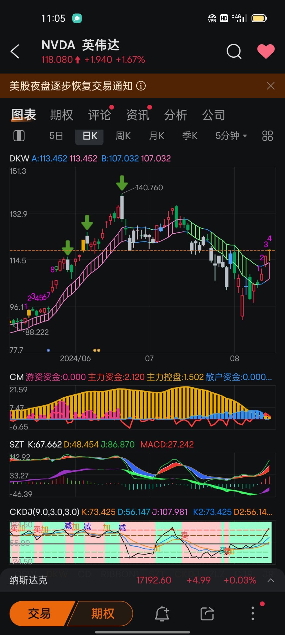
Task: Tap the 88.222 low price label
Action: tap(37, 332)
